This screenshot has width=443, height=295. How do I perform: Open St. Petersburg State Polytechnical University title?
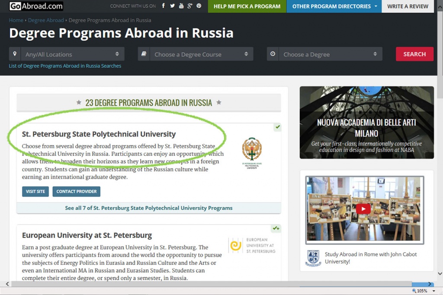tap(99, 134)
